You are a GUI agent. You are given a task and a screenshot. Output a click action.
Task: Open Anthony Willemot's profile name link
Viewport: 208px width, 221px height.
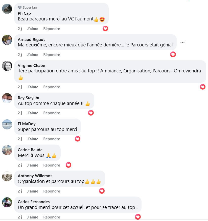(x=35, y=176)
